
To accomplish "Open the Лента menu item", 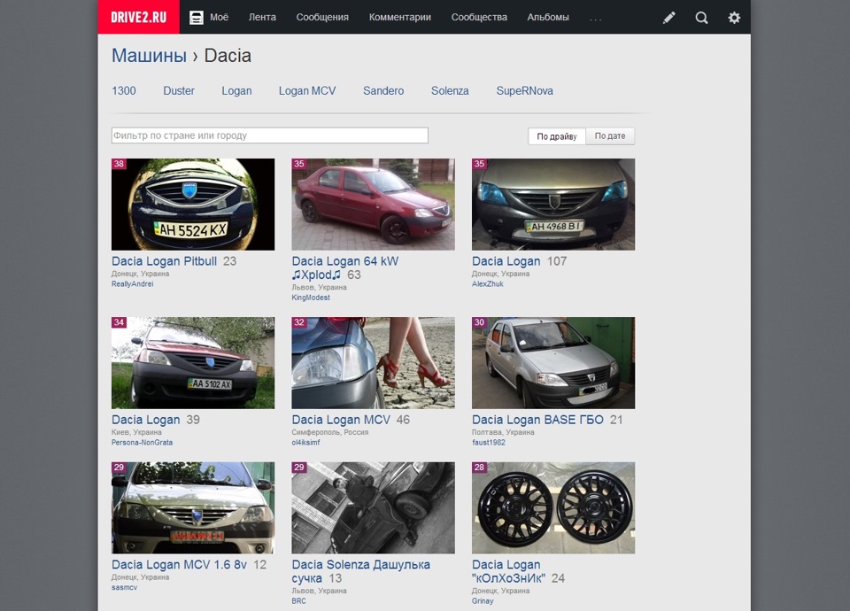I will (262, 18).
